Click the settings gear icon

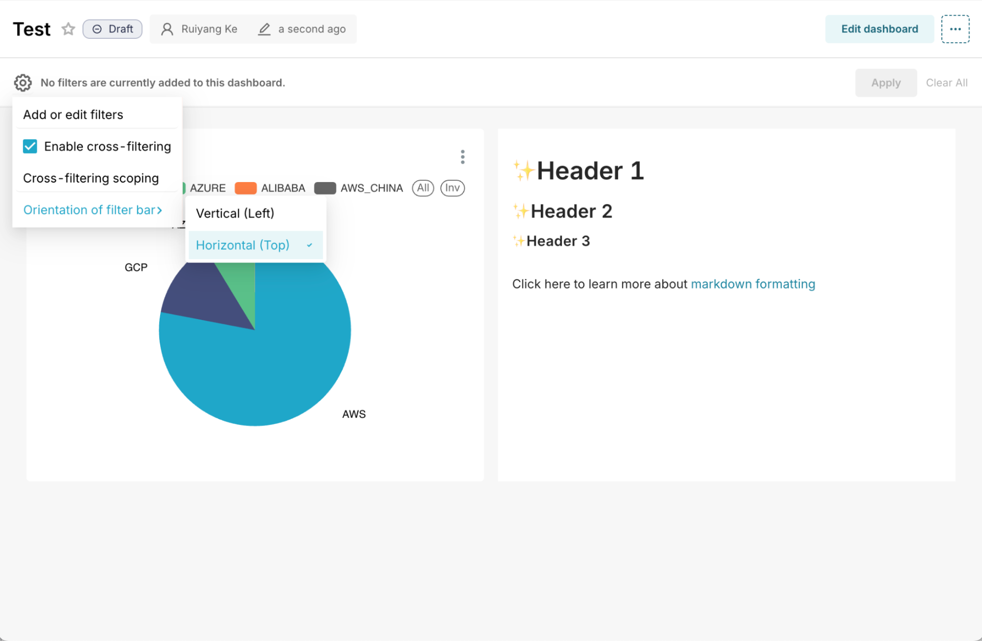[23, 83]
